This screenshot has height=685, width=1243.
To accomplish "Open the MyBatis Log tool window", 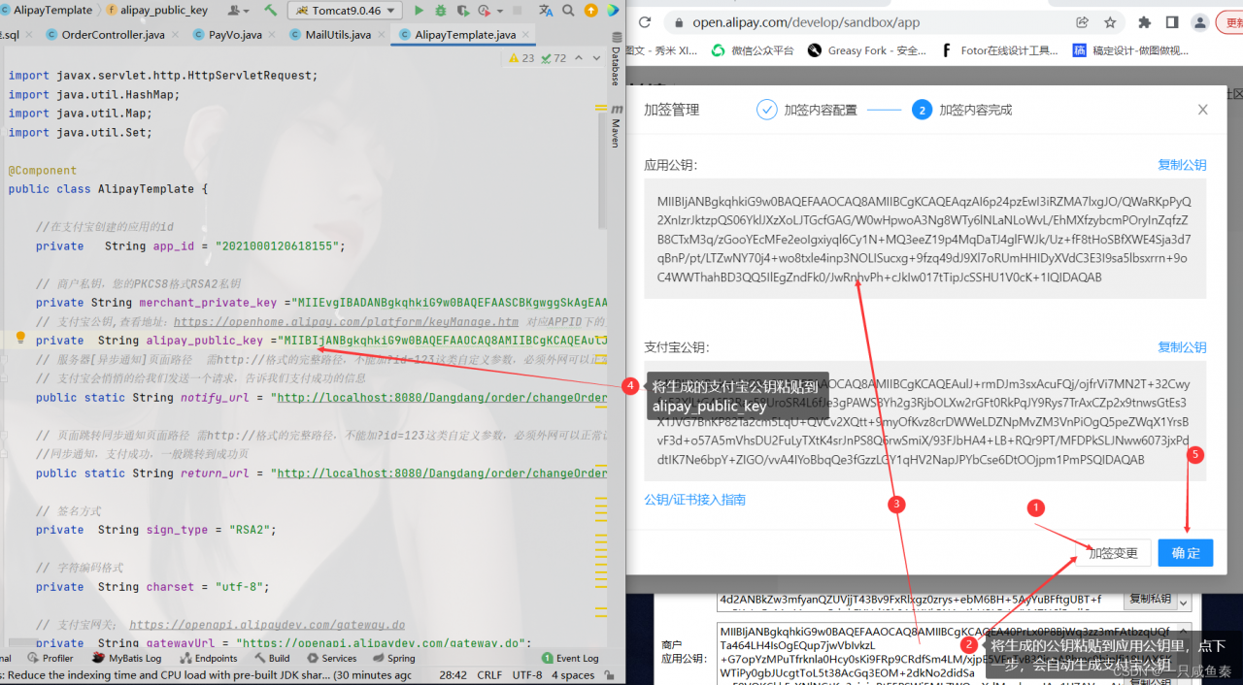I will pyautogui.click(x=127, y=658).
